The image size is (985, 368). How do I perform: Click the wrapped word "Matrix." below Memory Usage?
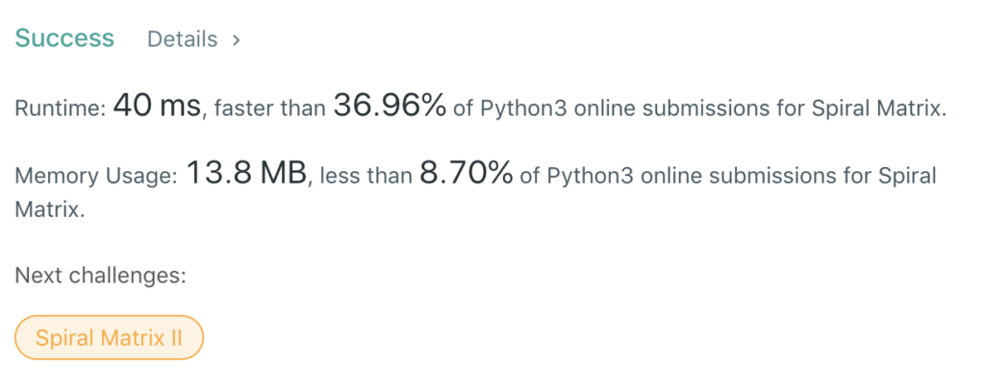coord(50,209)
